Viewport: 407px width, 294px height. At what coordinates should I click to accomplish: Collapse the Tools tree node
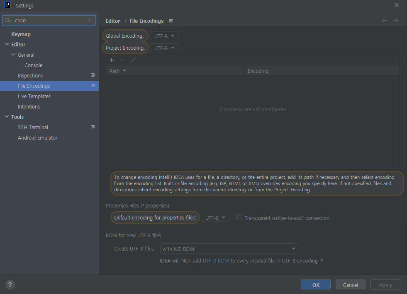pyautogui.click(x=7, y=117)
